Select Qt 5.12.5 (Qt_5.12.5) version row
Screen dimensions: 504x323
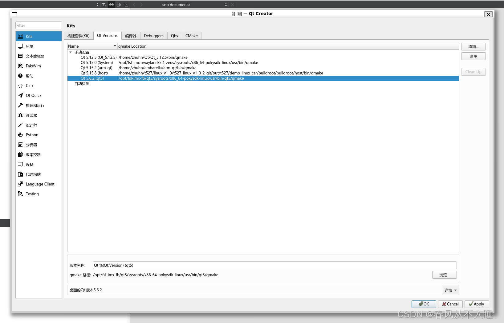[x=263, y=57]
